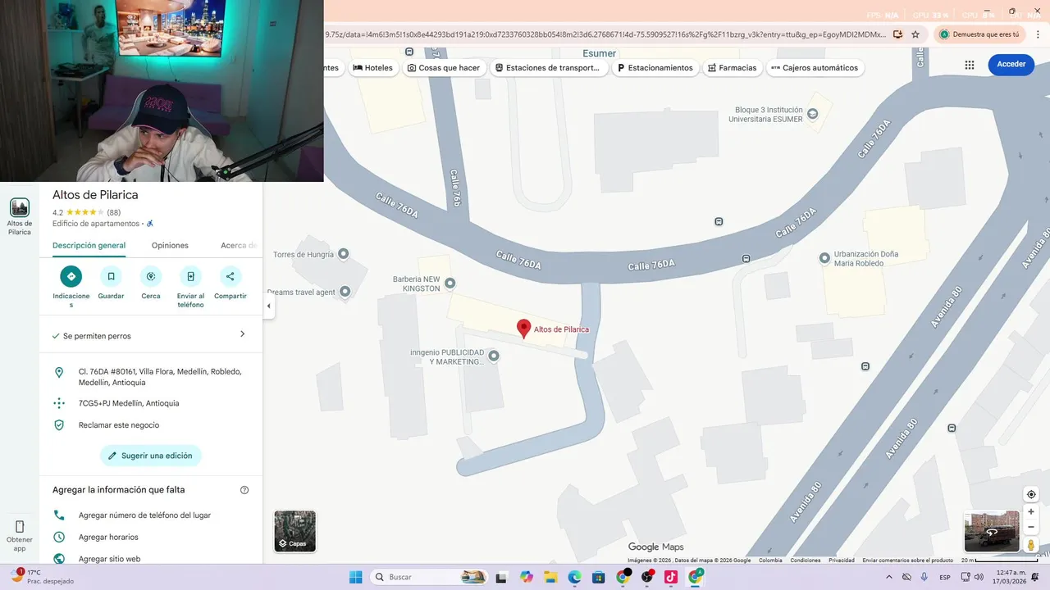Switch to Acerca de tab
The height and width of the screenshot is (590, 1050).
pyautogui.click(x=239, y=246)
